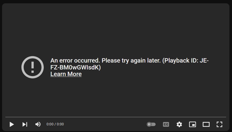Click the "An error occurred" message text
The height and width of the screenshot is (132, 232).
click(75, 61)
